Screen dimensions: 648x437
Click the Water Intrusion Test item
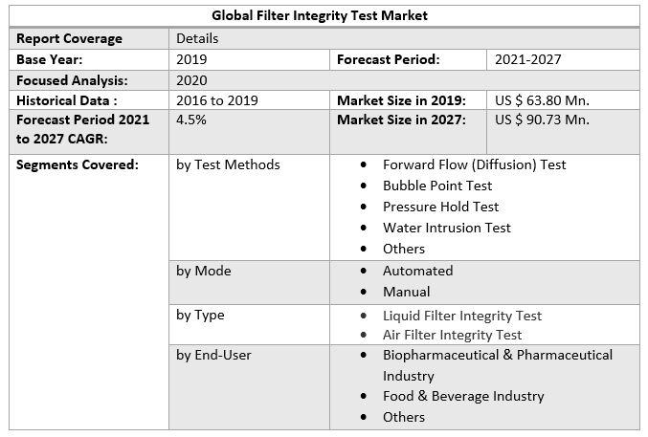coord(446,228)
